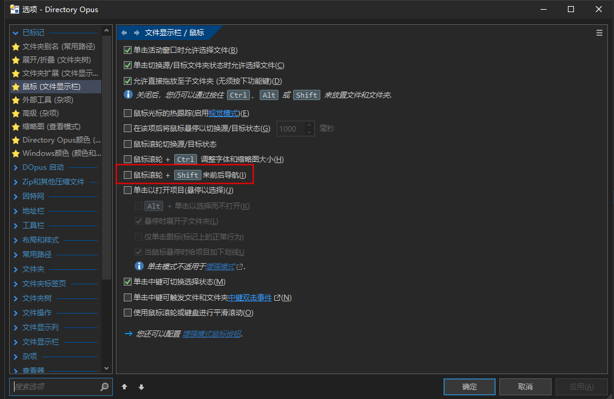Click the star icon next to 外部工具
Screen dimensions: 614x399
[16, 100]
